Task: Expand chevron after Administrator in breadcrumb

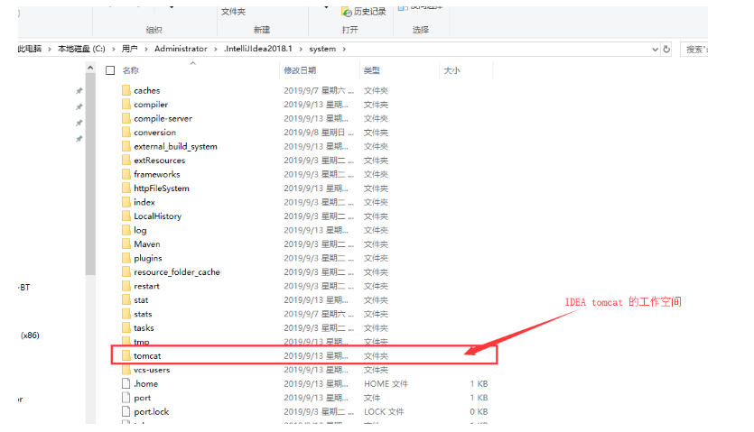Action: coord(216,49)
